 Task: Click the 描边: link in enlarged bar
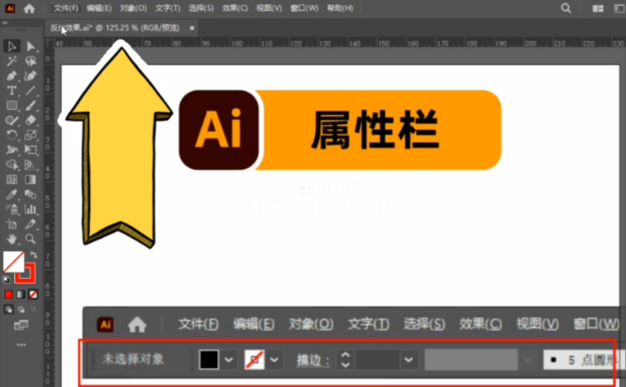(x=313, y=360)
